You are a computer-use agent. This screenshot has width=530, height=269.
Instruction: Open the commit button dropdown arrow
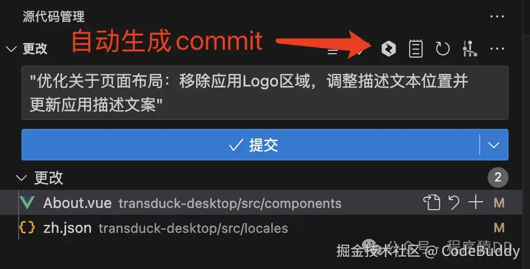coord(494,145)
